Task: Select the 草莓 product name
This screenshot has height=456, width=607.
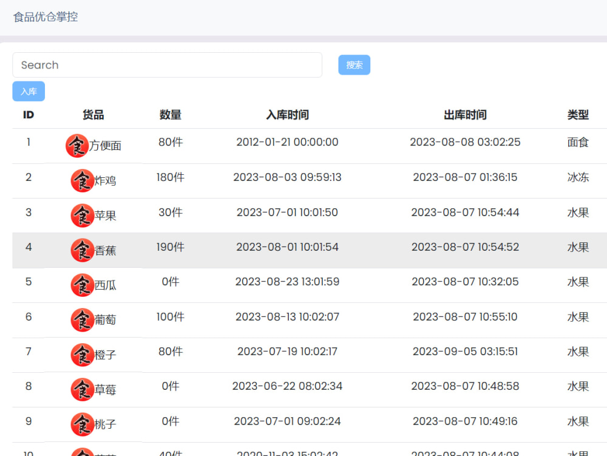Action: tap(105, 390)
